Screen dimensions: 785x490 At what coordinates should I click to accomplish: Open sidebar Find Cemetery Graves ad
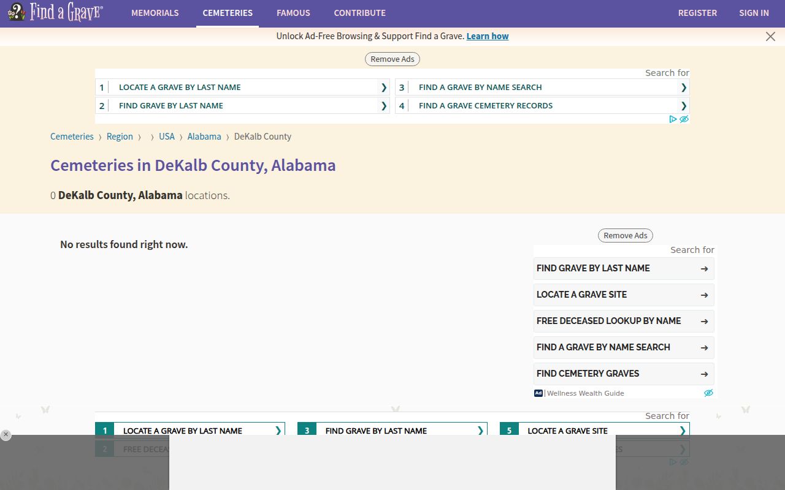tap(624, 374)
